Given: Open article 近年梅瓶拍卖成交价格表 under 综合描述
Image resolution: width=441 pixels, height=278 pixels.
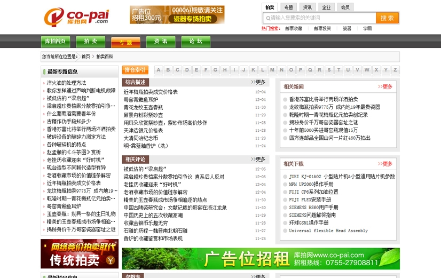Looking at the screenshot, I should (x=151, y=92).
